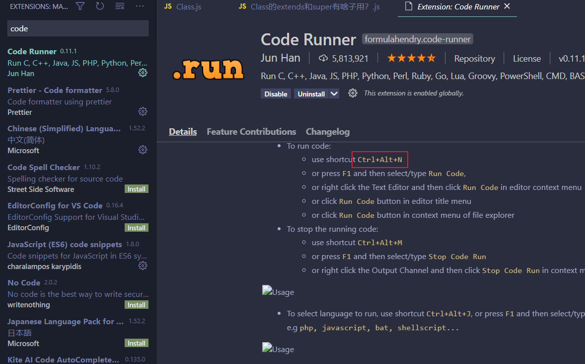The image size is (585, 364).
Task: Focus the extensions search box containing code
Action: [78, 29]
